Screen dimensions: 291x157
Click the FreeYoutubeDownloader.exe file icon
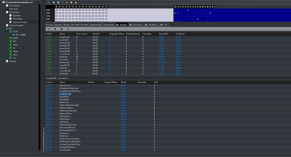[x=4, y=2]
